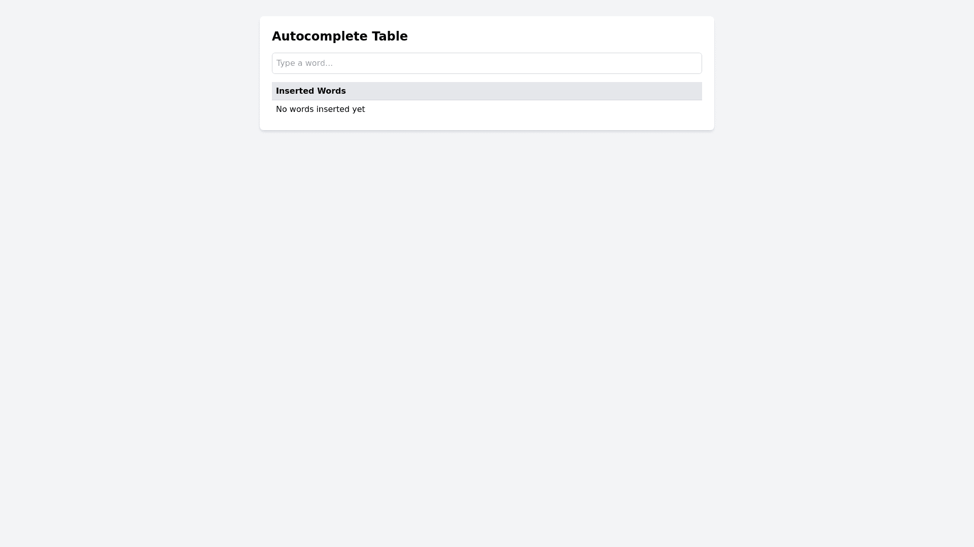Viewport: 974px width, 547px height.
Task: Click the word "Autocomplete" in the title
Action: click(x=320, y=36)
